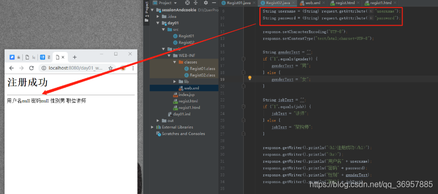Switch to the Regist01.java editor tab
This screenshot has height=194, width=438.
[x=238, y=3]
